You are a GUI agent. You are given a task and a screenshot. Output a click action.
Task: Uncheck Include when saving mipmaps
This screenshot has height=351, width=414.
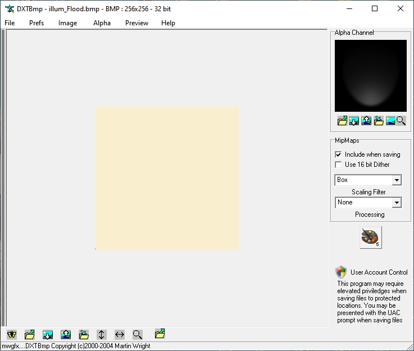(x=338, y=154)
